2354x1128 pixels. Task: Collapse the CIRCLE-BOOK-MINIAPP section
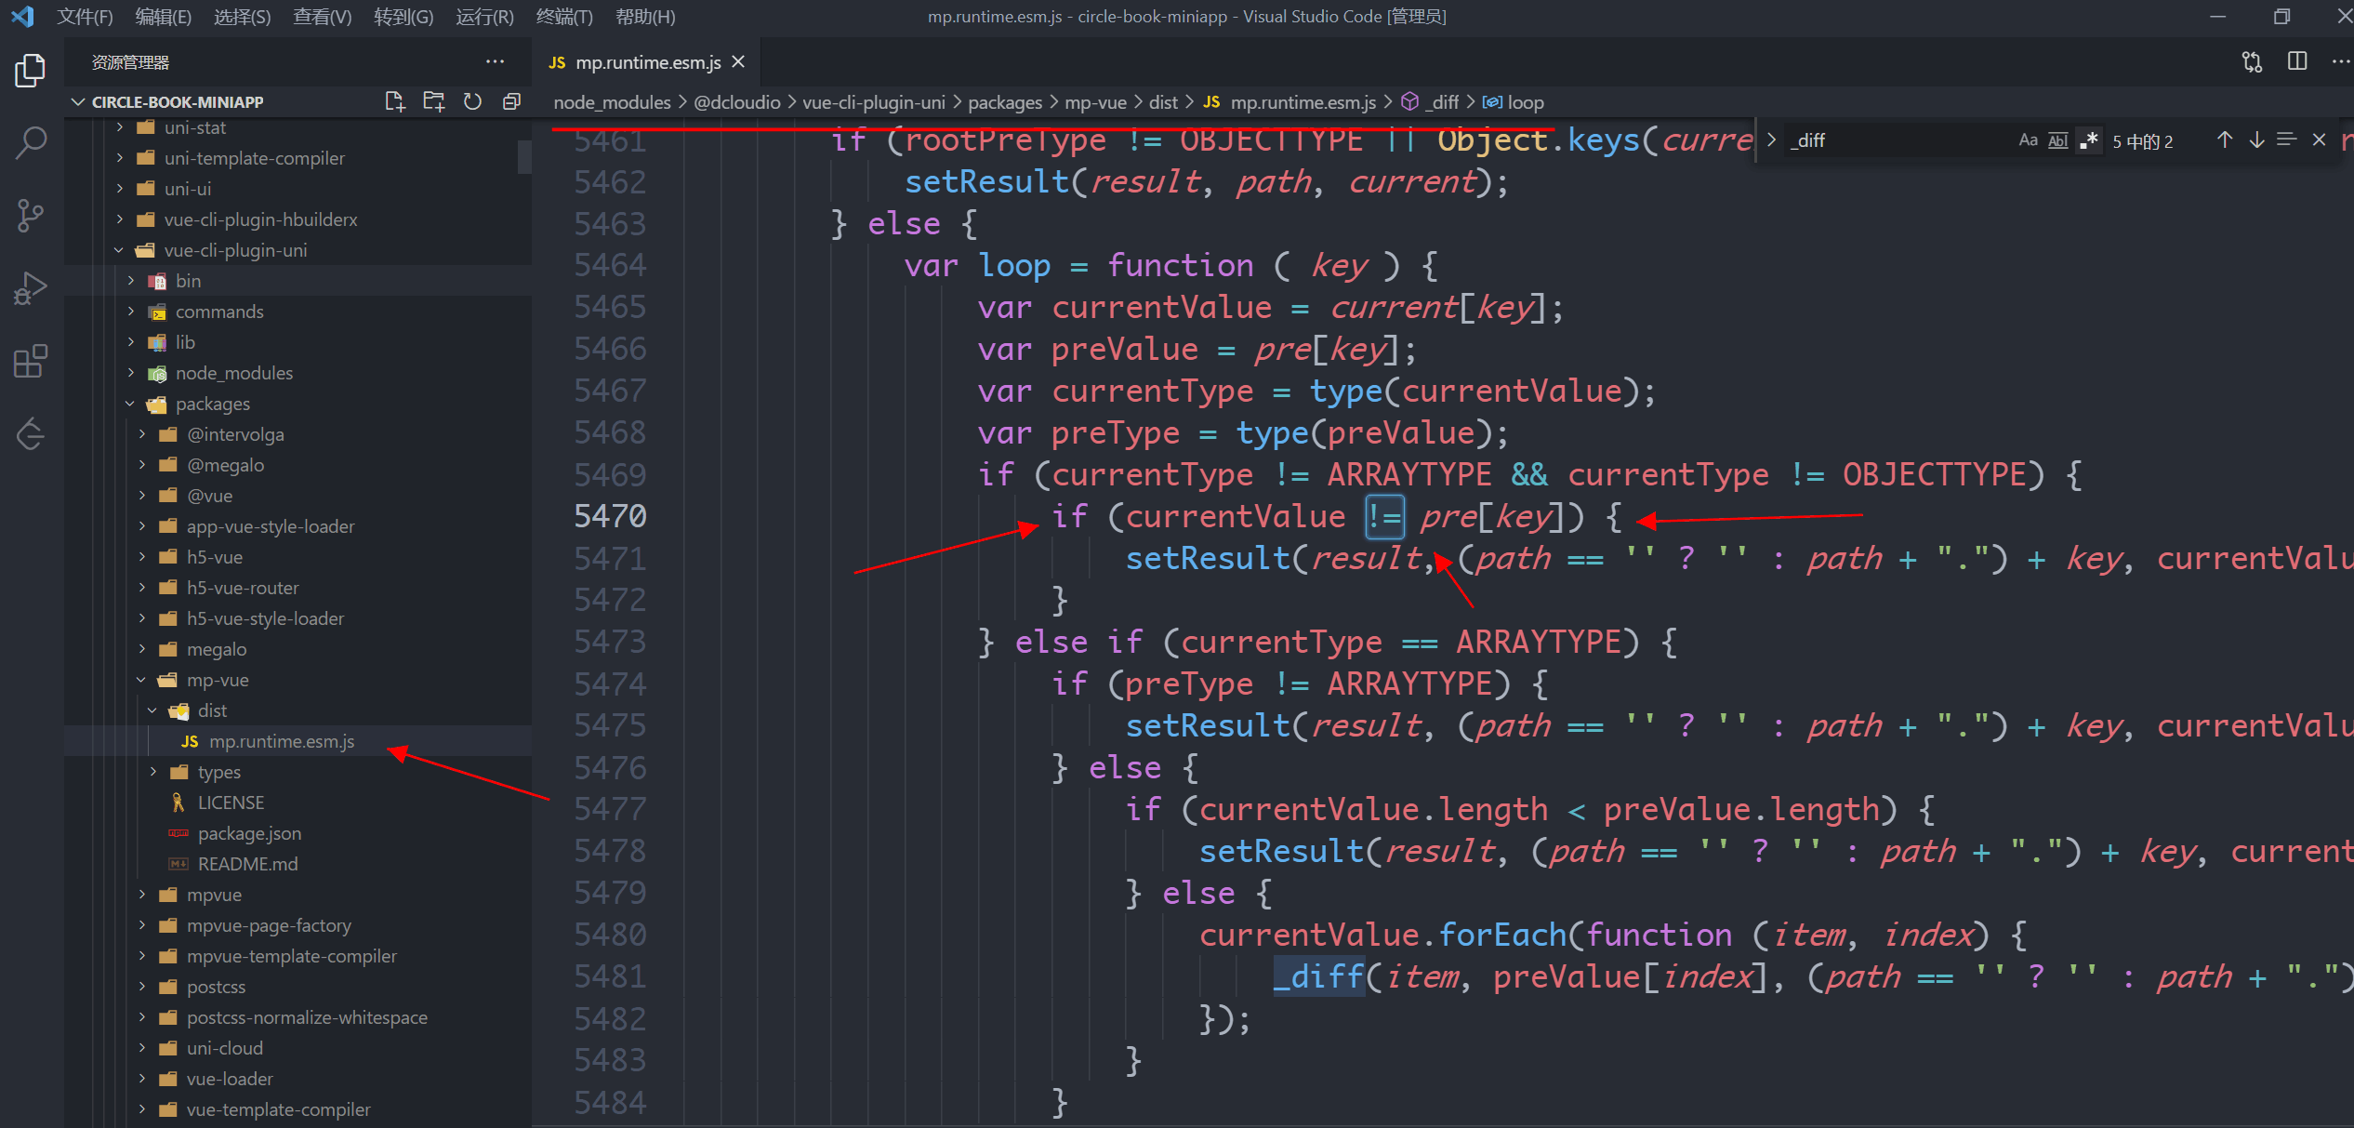[78, 101]
